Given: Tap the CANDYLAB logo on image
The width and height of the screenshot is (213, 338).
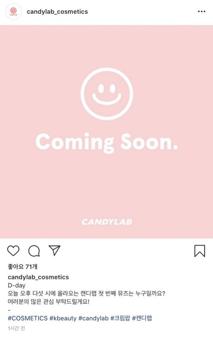Looking at the screenshot, I should [107, 222].
